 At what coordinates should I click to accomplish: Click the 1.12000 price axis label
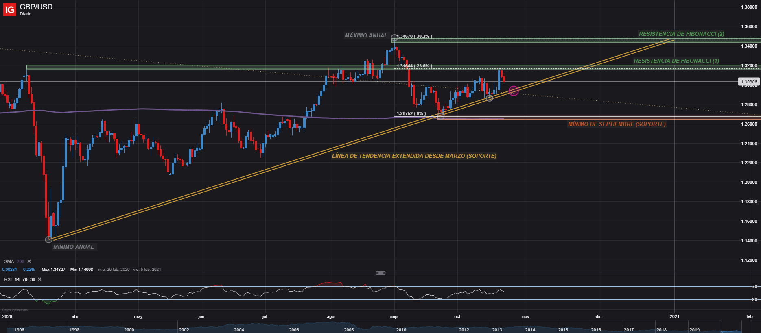coord(749,260)
